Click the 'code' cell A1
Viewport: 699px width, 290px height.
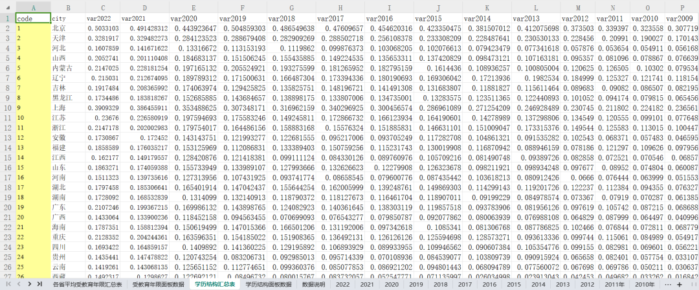coord(34,18)
